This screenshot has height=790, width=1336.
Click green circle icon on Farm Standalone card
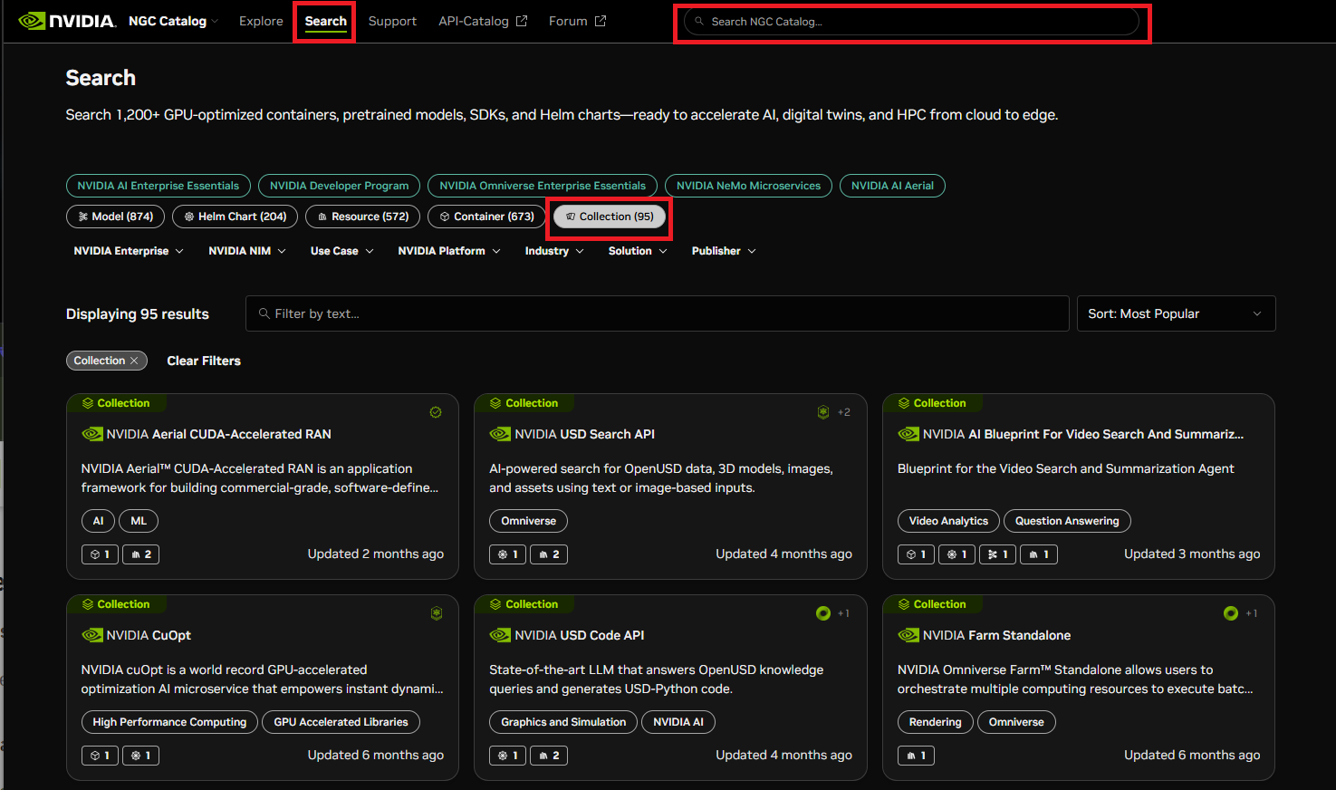(1231, 613)
